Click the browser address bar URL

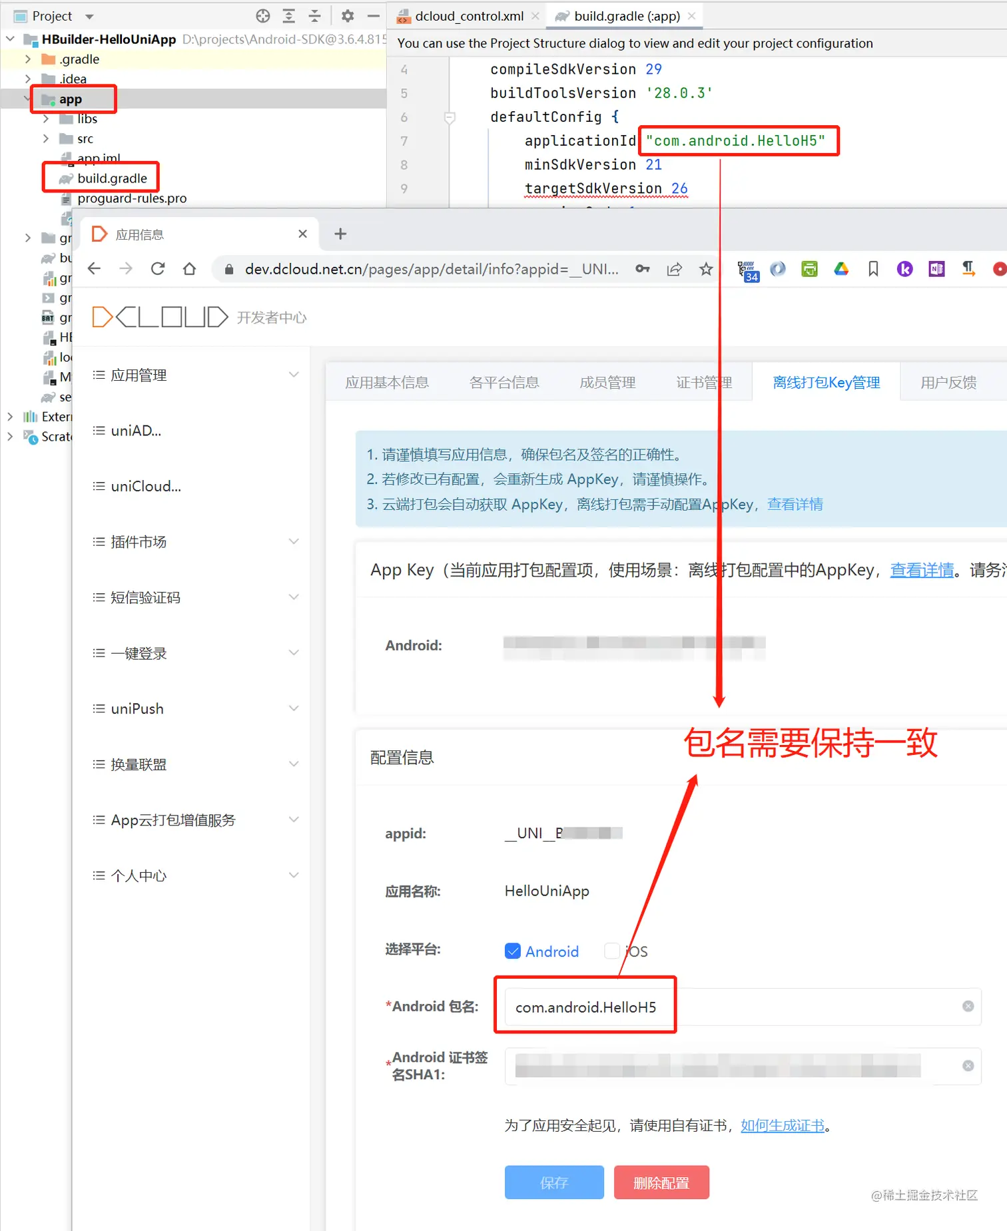click(x=432, y=269)
